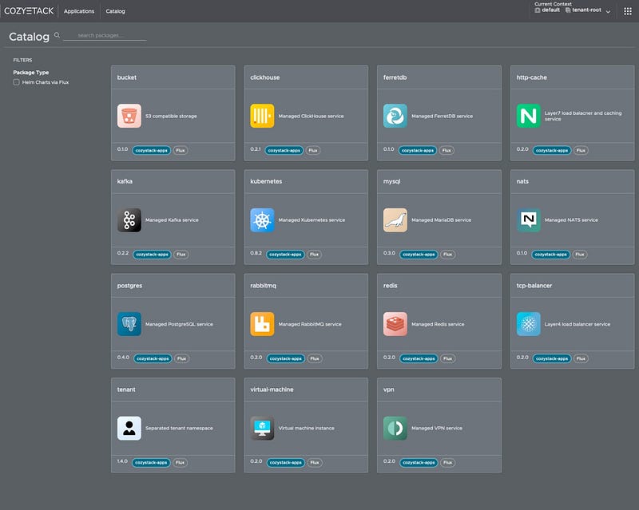Viewport: 639px width, 510px height.
Task: Click the Redis icon
Action: pos(395,324)
